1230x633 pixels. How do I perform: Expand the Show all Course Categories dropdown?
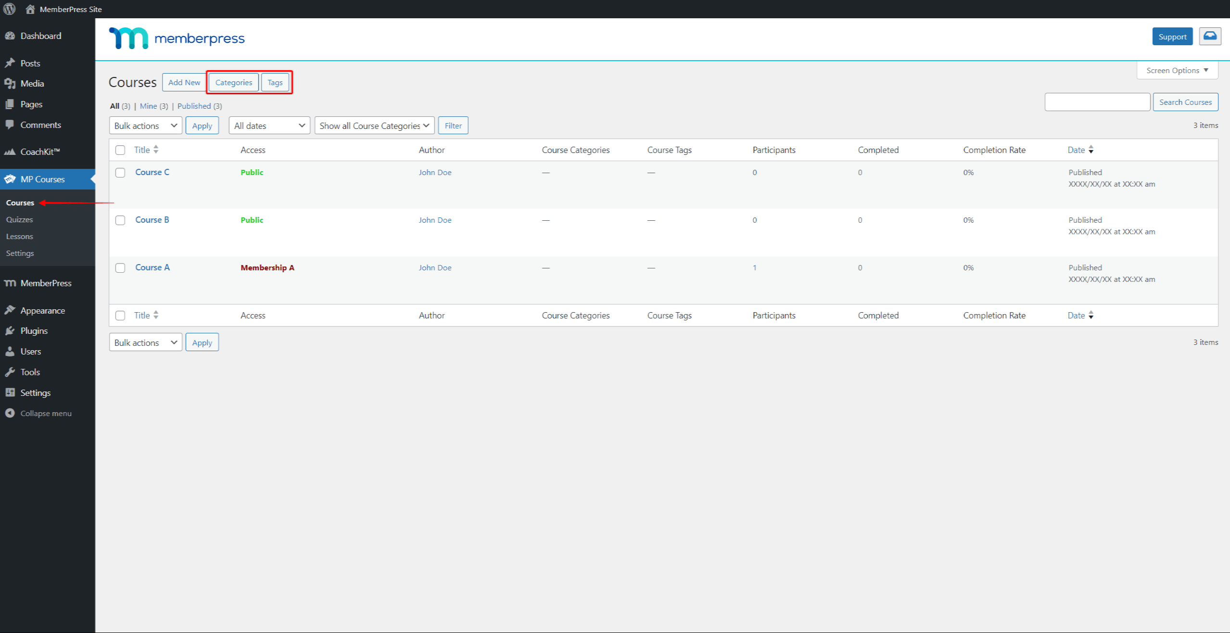point(374,125)
